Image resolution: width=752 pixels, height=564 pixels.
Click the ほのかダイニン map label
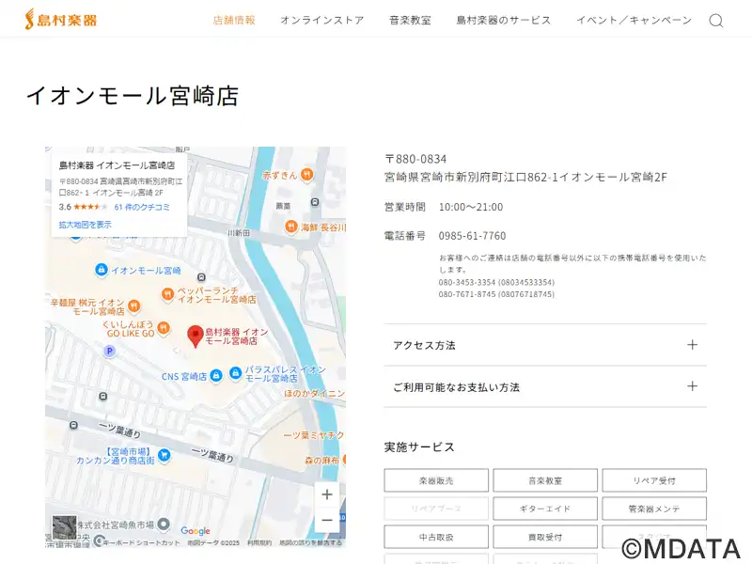314,393
